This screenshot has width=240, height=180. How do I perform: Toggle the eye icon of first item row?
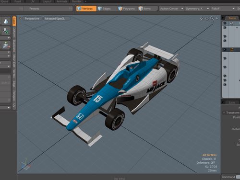coord(225,28)
